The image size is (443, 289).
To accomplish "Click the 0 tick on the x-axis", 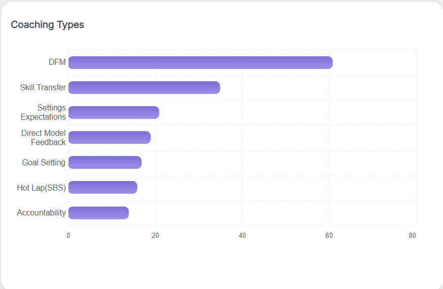I will coord(69,235).
